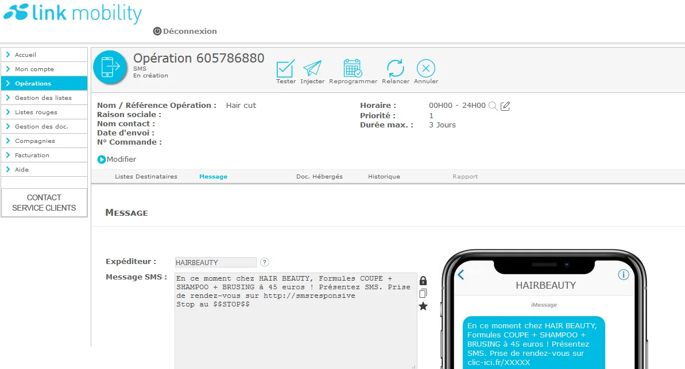The height and width of the screenshot is (369, 685).
Task: Click the Relancer refresh icon
Action: [x=396, y=68]
